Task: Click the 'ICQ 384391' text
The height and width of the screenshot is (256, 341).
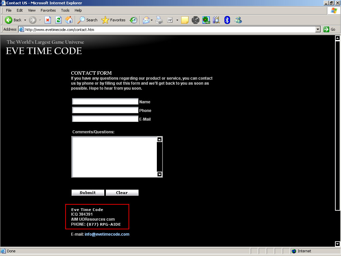Action: 82,214
